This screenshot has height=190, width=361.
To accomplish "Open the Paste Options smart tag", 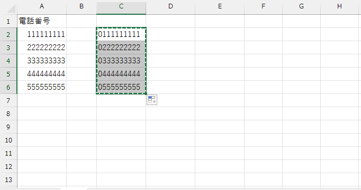I will tap(152, 100).
